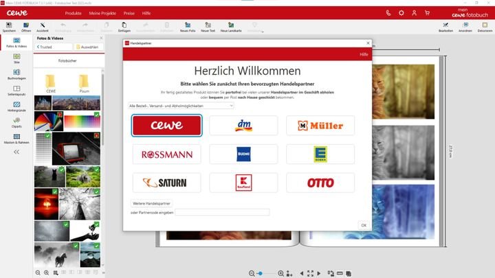Viewport: 495px width, 278px height.
Task: Click Weitere Handelspartner button
Action: [151, 204]
